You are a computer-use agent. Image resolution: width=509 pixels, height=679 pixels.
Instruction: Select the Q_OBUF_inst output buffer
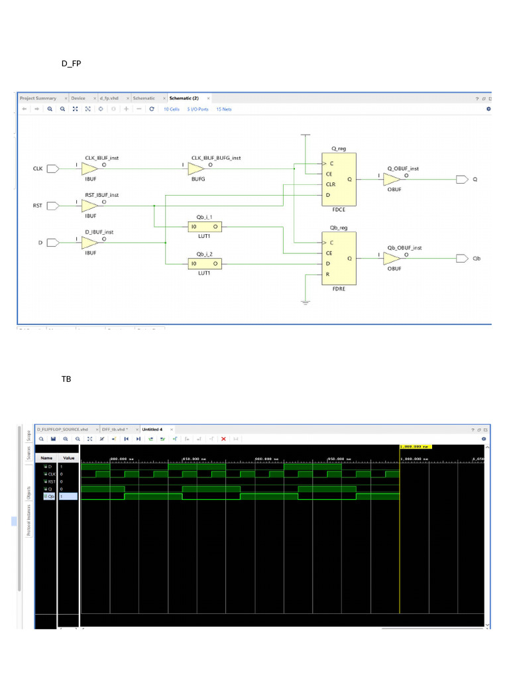point(392,179)
